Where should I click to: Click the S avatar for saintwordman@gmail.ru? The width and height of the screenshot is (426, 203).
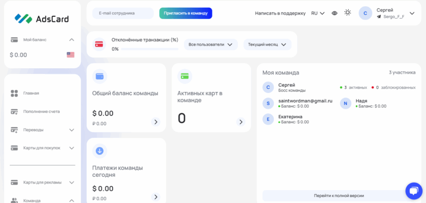[268, 103]
